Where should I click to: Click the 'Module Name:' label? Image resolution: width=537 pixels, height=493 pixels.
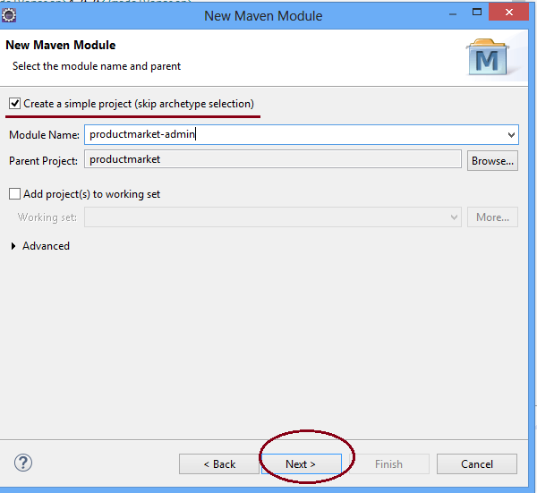[x=44, y=135]
